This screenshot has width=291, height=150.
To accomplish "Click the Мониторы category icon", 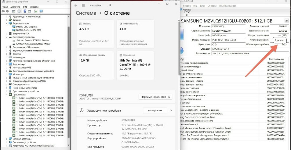I will pyautogui.click(x=10, y=74).
